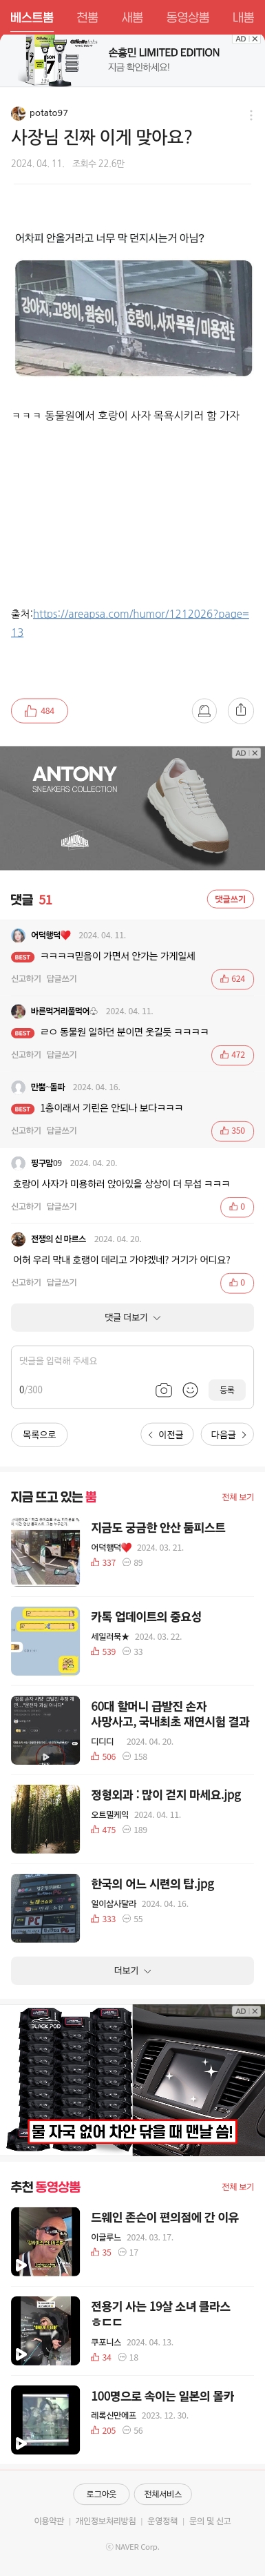Screen dimensions: 265x2576
Task: Like the post with 484 thumbs-up
Action: click(39, 711)
